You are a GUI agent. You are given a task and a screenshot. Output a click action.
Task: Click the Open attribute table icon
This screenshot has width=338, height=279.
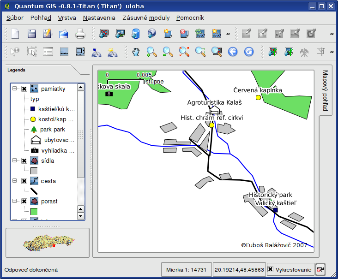point(48,52)
